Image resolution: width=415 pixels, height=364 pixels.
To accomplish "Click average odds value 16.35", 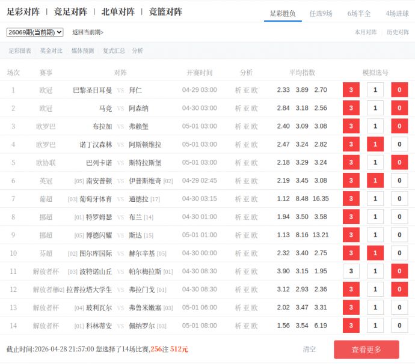I will click(321, 199).
